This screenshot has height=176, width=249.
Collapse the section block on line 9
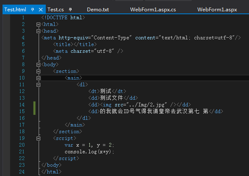pos(38,71)
